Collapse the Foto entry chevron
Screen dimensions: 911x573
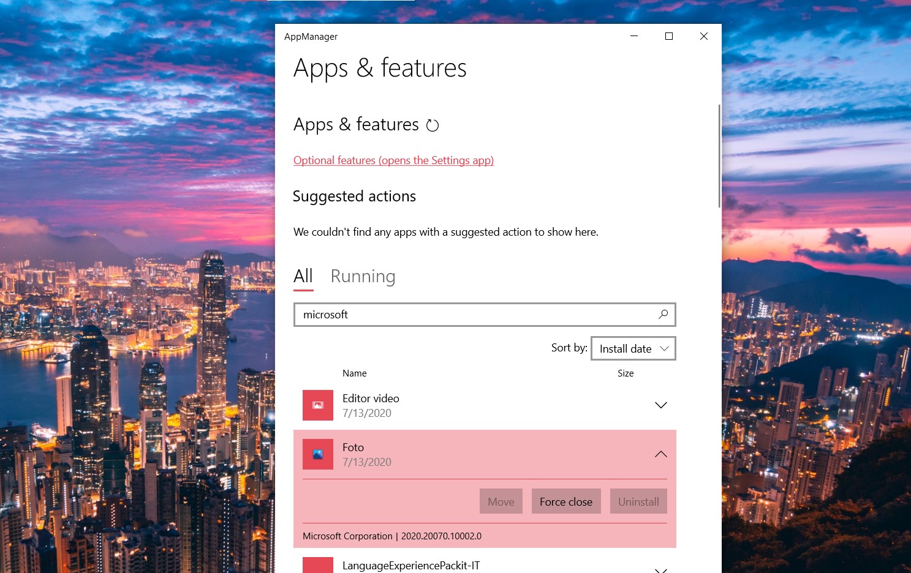(x=660, y=454)
